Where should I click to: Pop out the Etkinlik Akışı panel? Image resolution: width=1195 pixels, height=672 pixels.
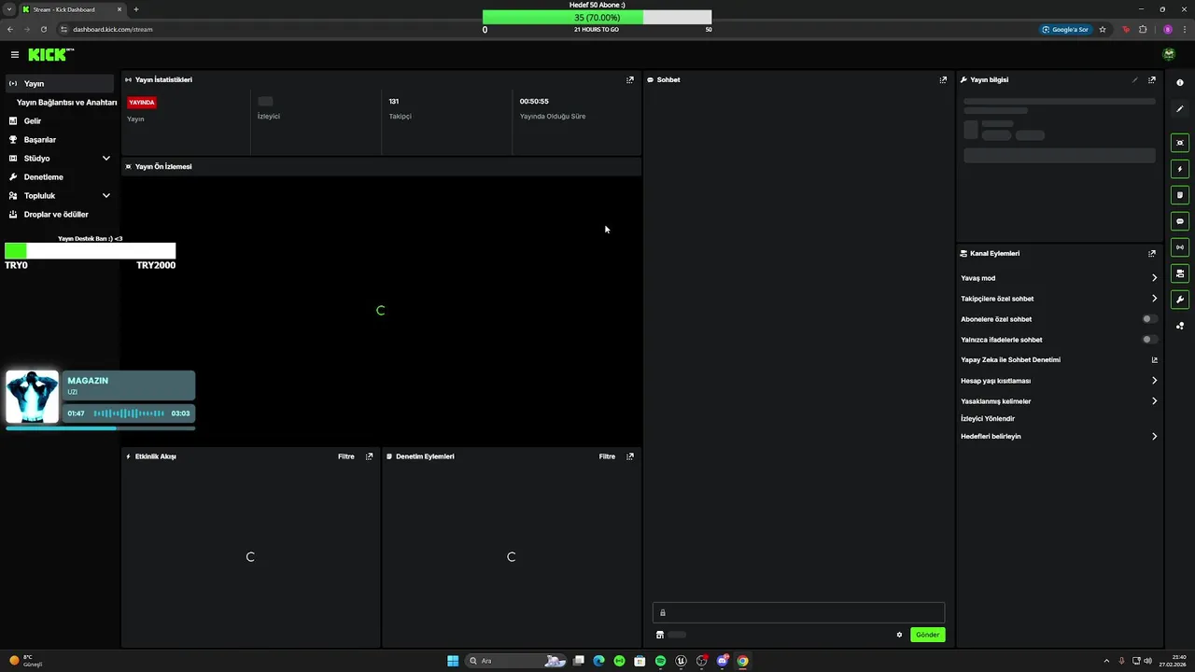pos(369,456)
